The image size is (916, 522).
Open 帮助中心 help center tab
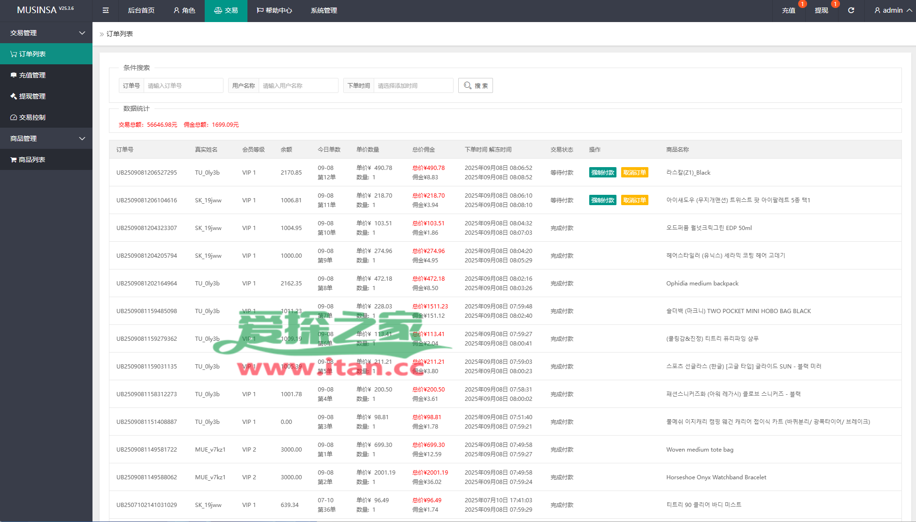coord(274,10)
